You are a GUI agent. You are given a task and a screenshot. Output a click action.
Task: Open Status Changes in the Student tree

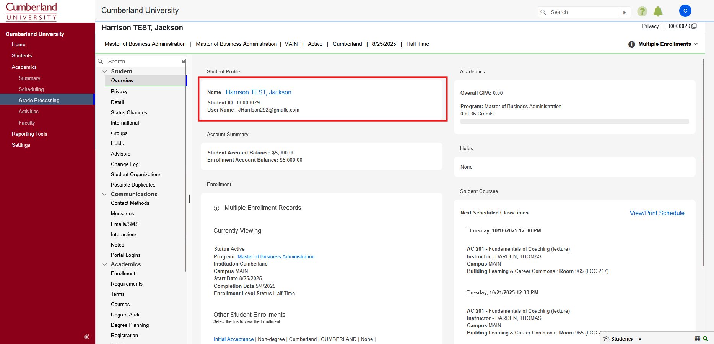pos(129,112)
